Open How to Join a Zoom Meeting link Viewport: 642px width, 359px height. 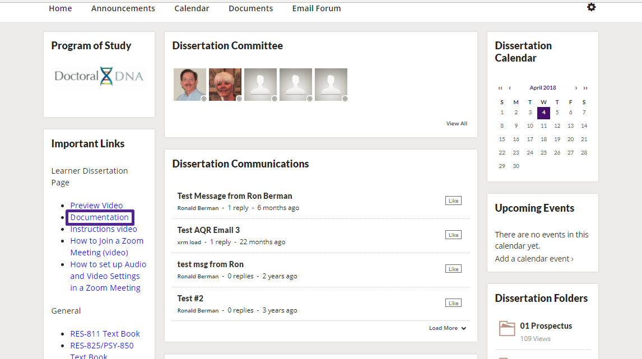(x=107, y=247)
